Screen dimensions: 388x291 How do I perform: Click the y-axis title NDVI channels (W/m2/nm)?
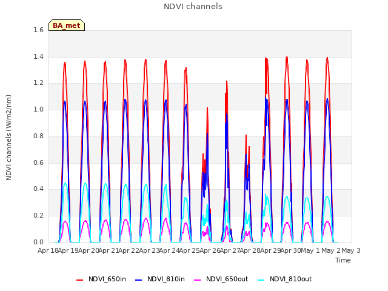click(8, 138)
